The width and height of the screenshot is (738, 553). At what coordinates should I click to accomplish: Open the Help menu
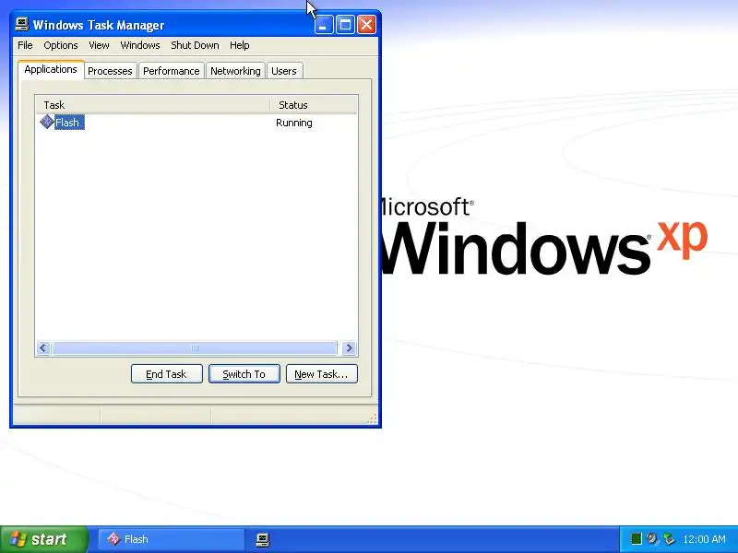tap(240, 45)
